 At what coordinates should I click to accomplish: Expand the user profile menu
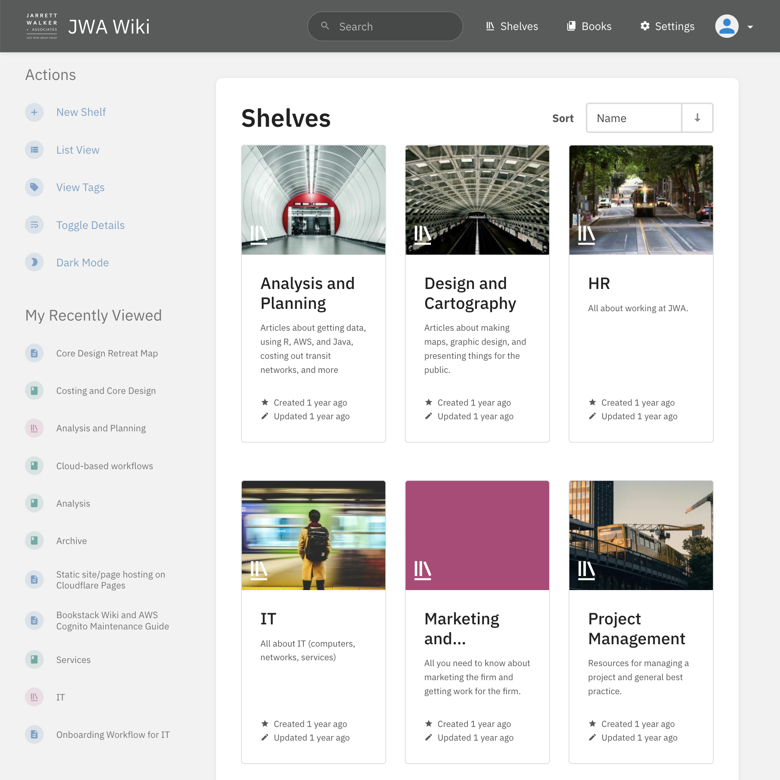727,26
